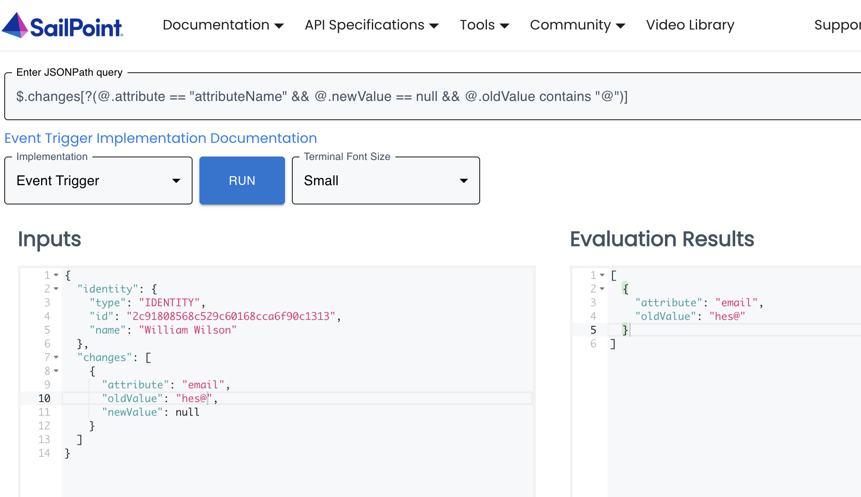
Task: Open the Implementation dropdown
Action: coord(98,180)
